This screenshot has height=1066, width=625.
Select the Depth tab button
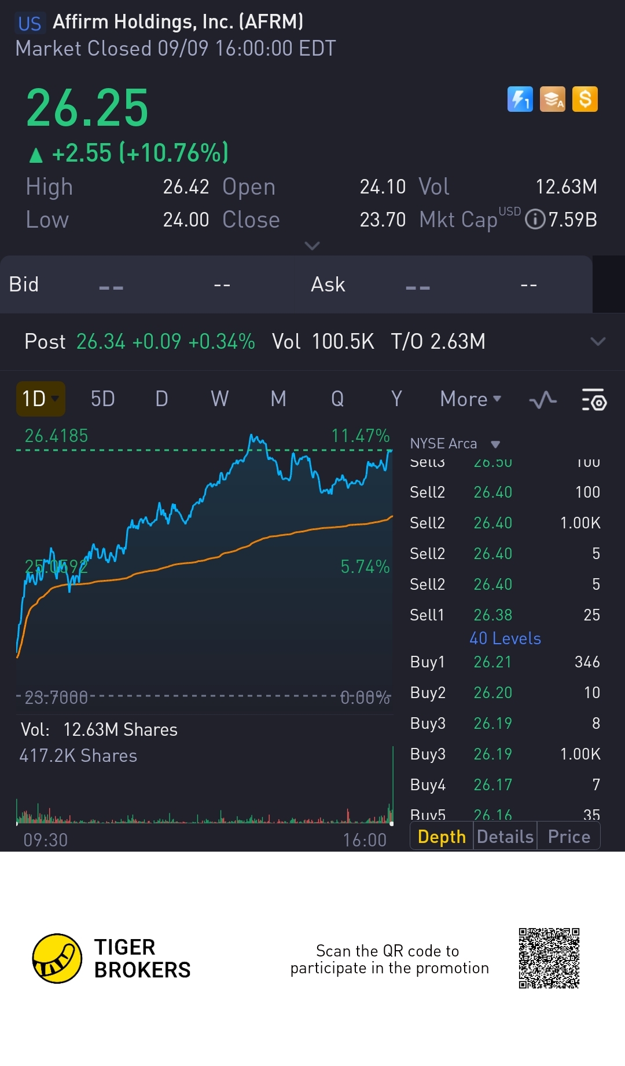[442, 837]
